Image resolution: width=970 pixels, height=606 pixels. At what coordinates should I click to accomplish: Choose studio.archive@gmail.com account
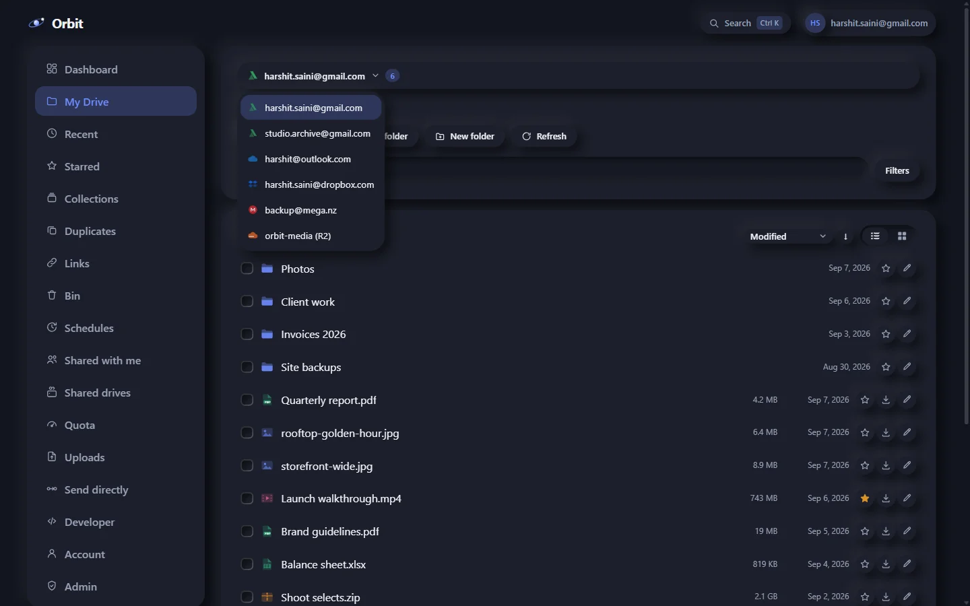(311, 133)
